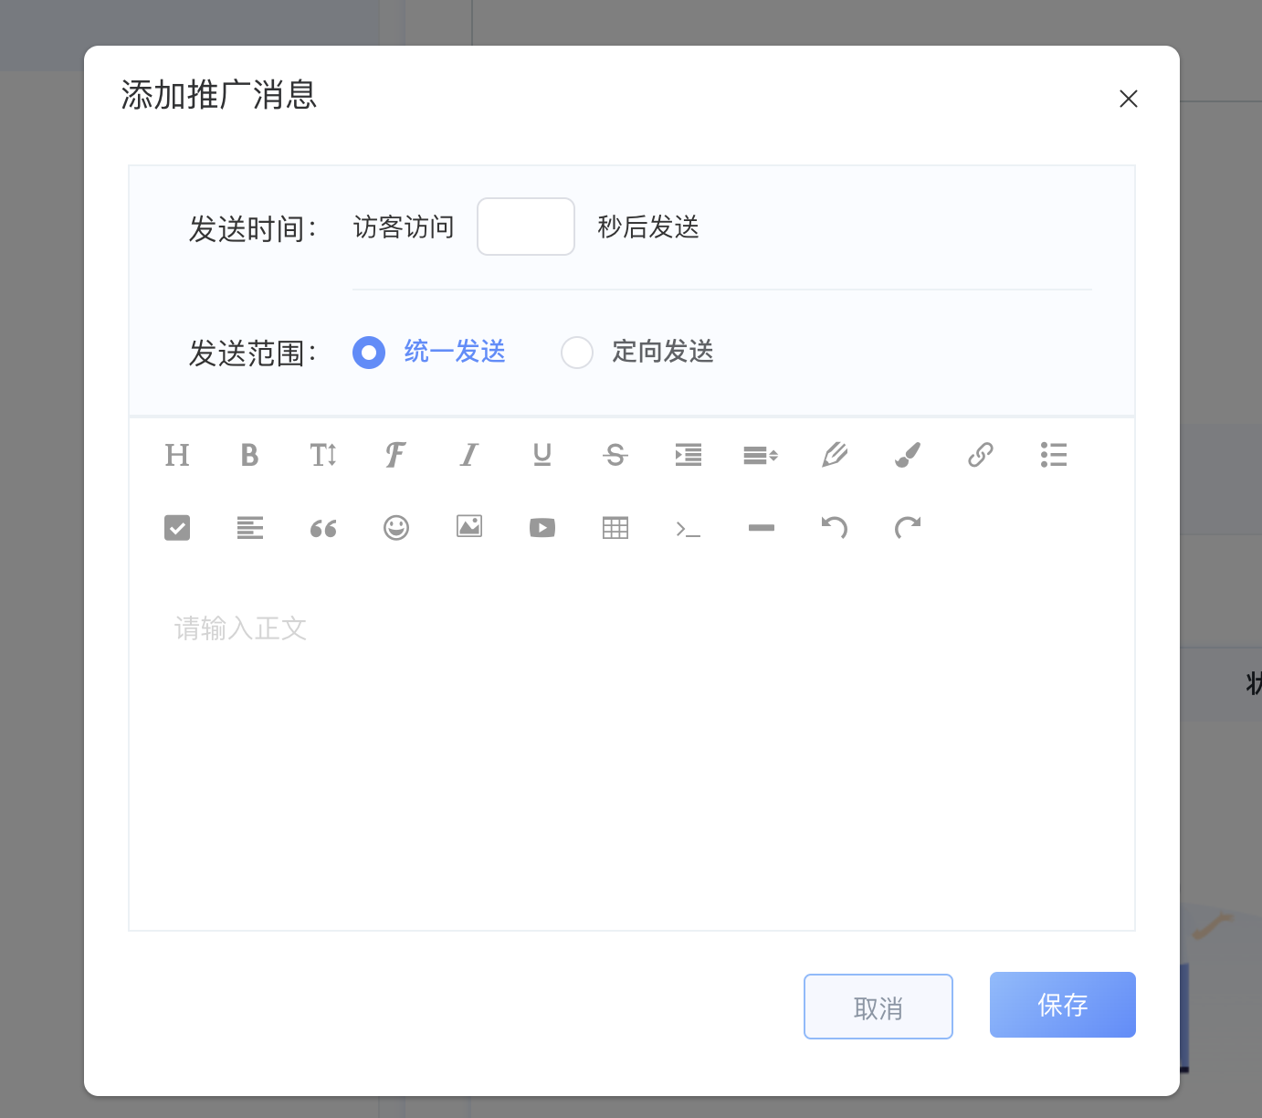This screenshot has width=1262, height=1118.
Task: Open the line height dropdown
Action: click(x=761, y=455)
